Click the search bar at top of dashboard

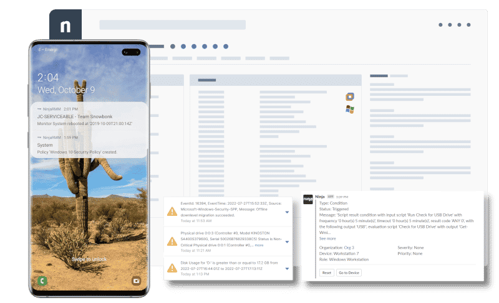tap(172, 25)
